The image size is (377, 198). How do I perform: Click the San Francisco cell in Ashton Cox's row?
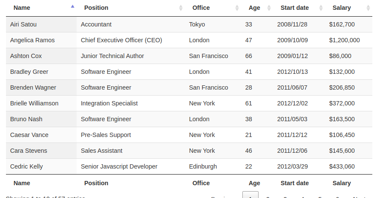pyautogui.click(x=208, y=56)
